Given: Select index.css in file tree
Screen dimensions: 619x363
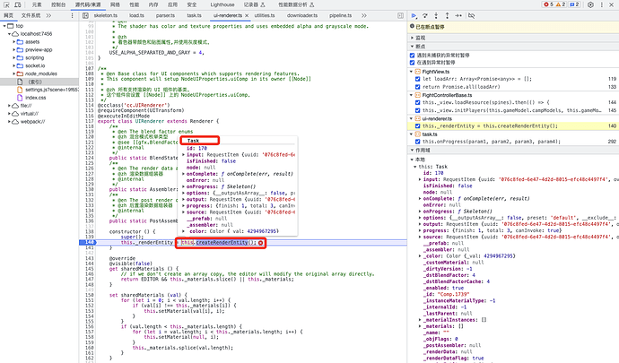Looking at the screenshot, I should 36,98.
